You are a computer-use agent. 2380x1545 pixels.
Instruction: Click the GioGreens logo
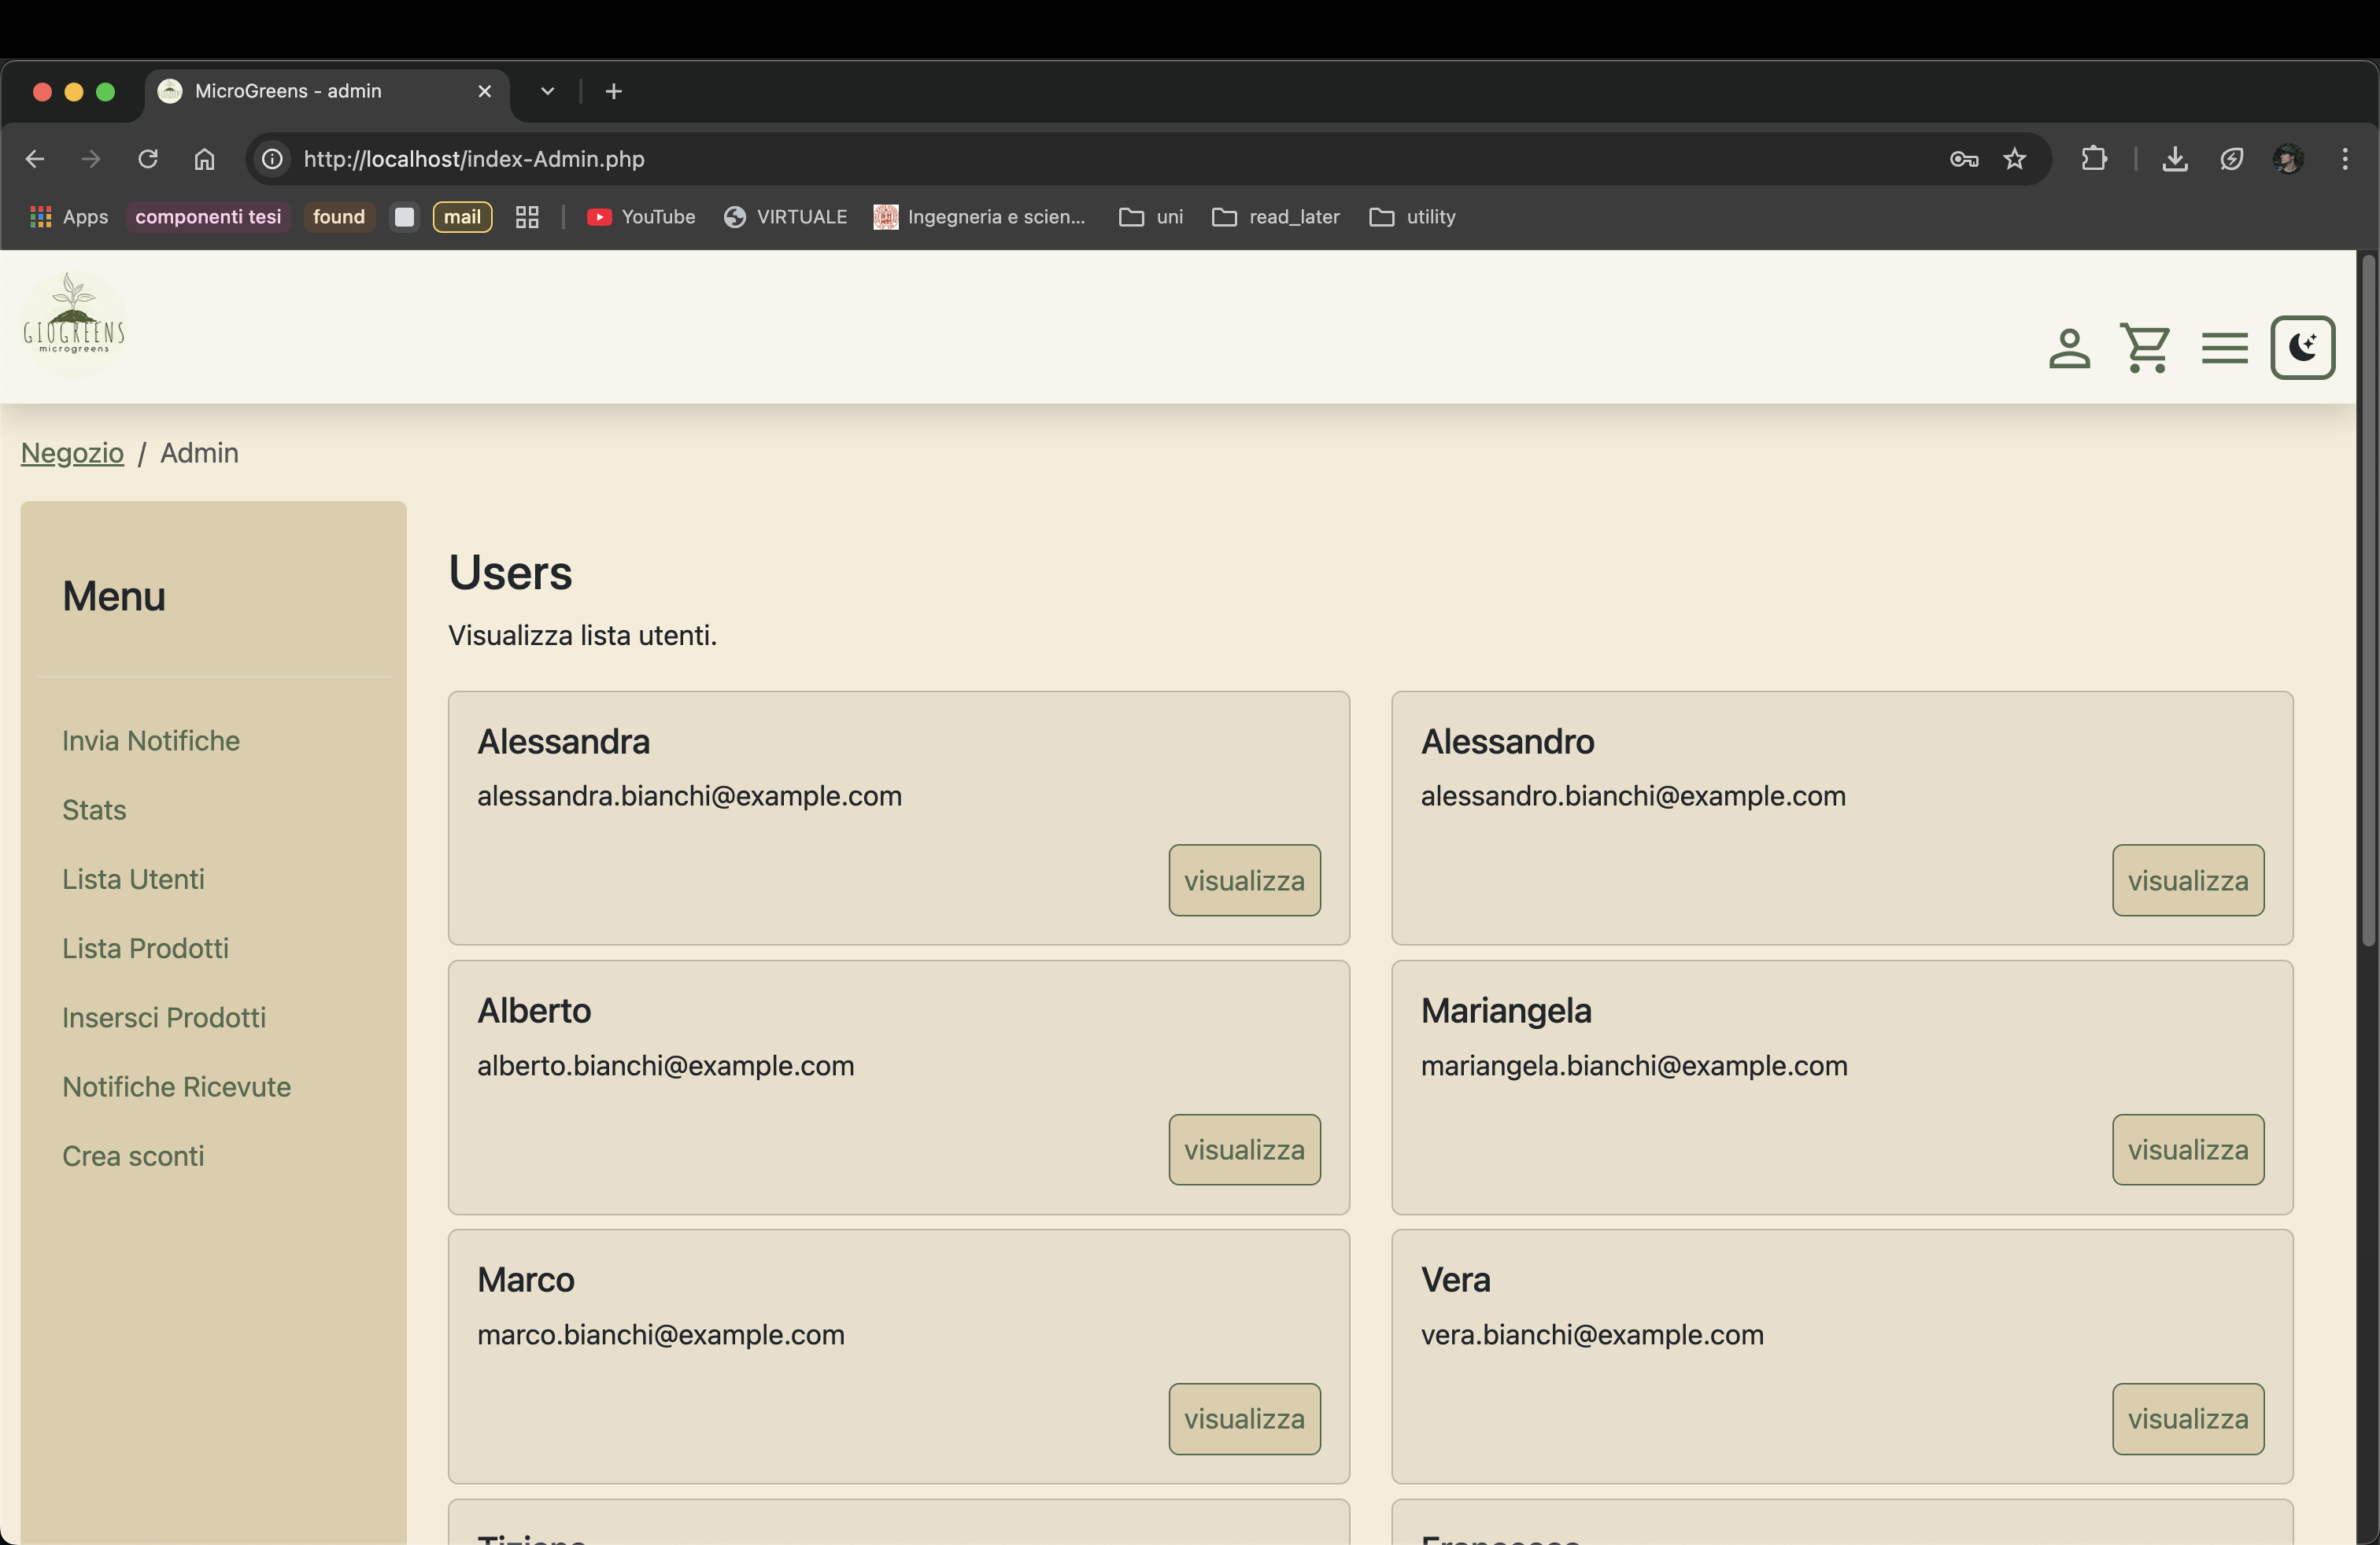(x=74, y=323)
